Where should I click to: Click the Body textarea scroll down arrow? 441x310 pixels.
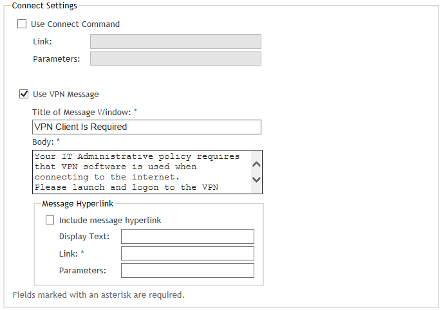click(x=256, y=179)
